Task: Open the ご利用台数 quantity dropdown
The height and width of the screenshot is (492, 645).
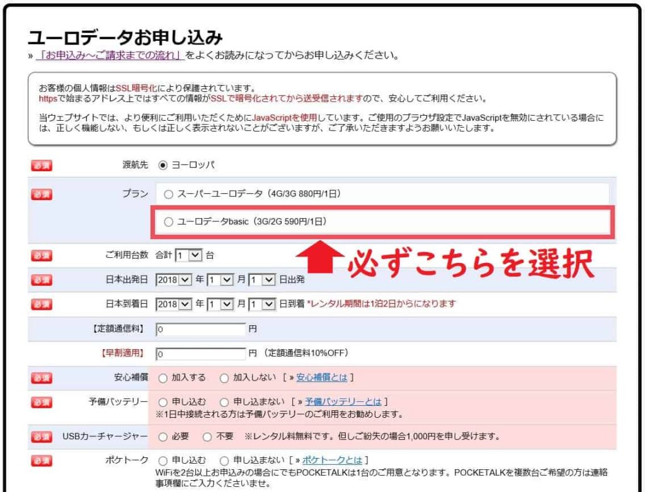Action: (188, 255)
